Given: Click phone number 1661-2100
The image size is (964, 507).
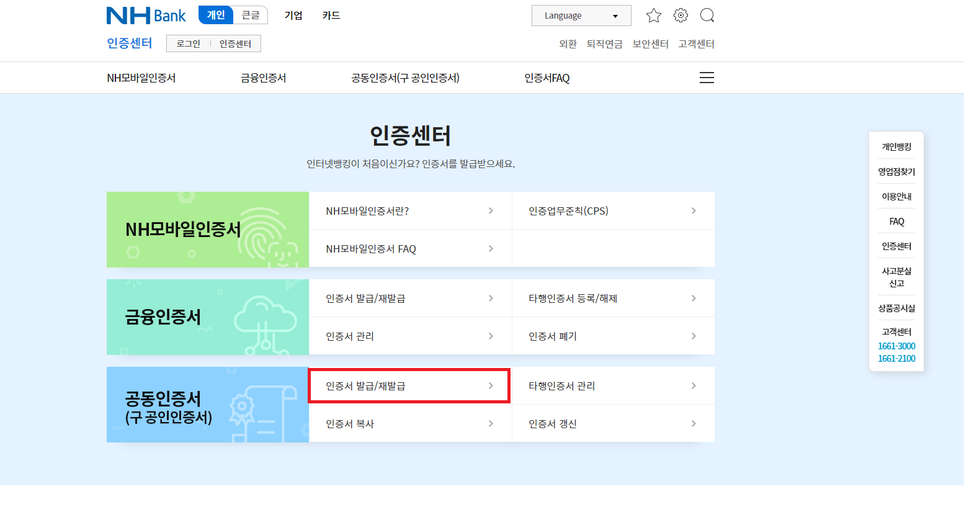Looking at the screenshot, I should click(x=896, y=359).
